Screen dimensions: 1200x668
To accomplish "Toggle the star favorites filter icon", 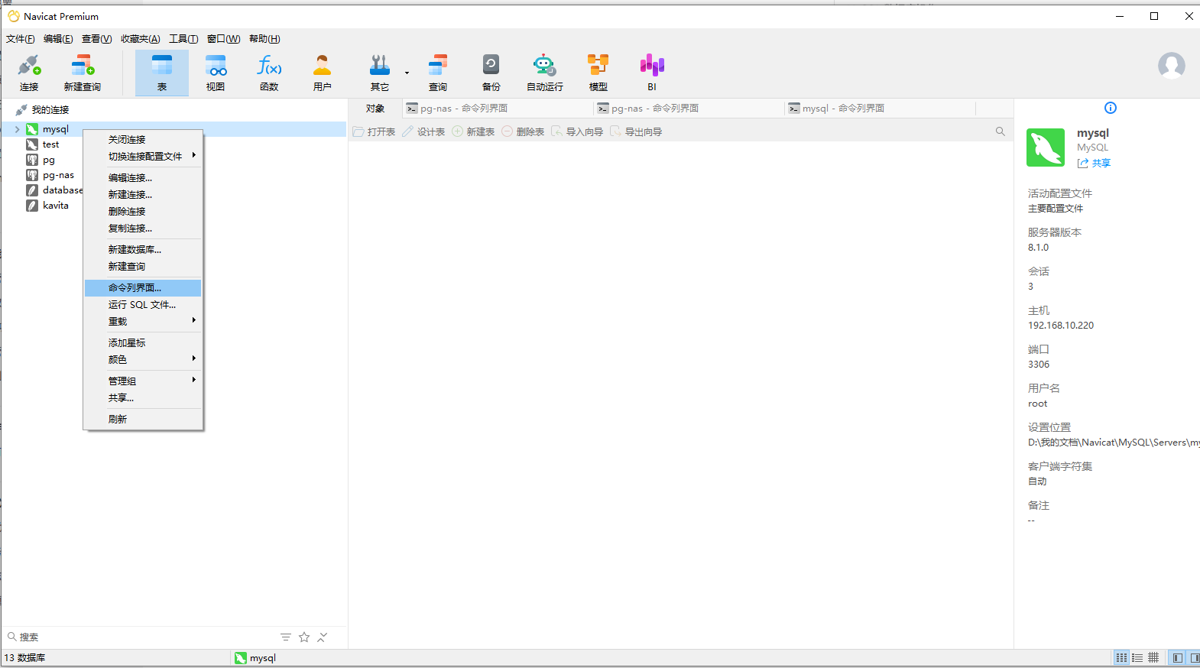I will point(304,637).
